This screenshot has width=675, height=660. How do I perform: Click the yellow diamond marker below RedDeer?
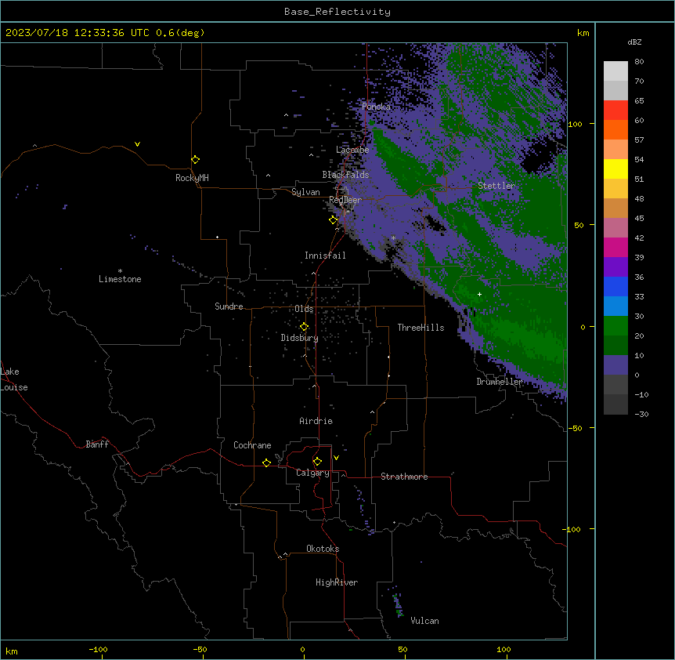tap(333, 219)
